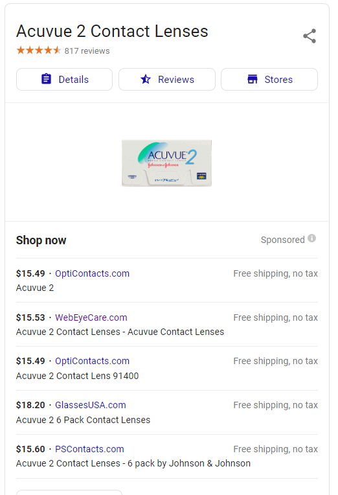The height and width of the screenshot is (495, 338).
Task: Click the Sponsored info icon
Action: (312, 238)
